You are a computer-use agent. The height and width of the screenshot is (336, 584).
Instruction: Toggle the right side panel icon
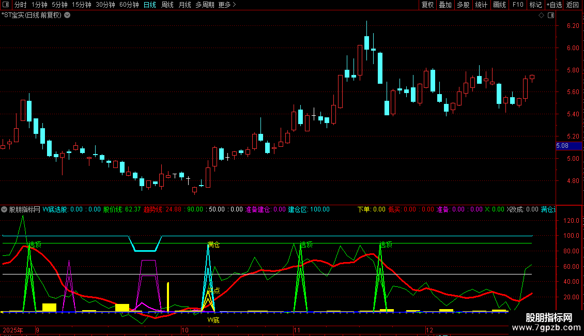coord(551,16)
